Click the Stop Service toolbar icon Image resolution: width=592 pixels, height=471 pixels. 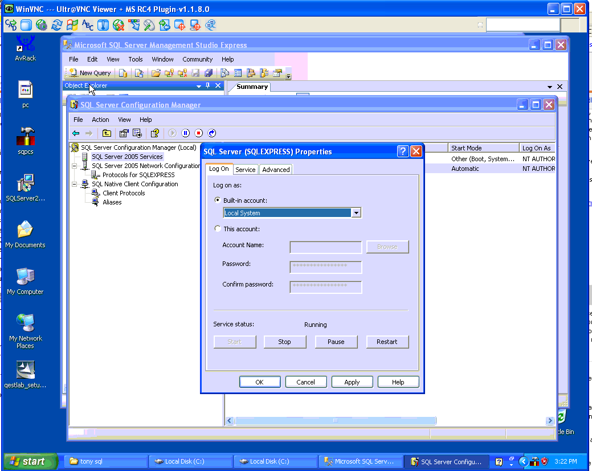click(199, 133)
